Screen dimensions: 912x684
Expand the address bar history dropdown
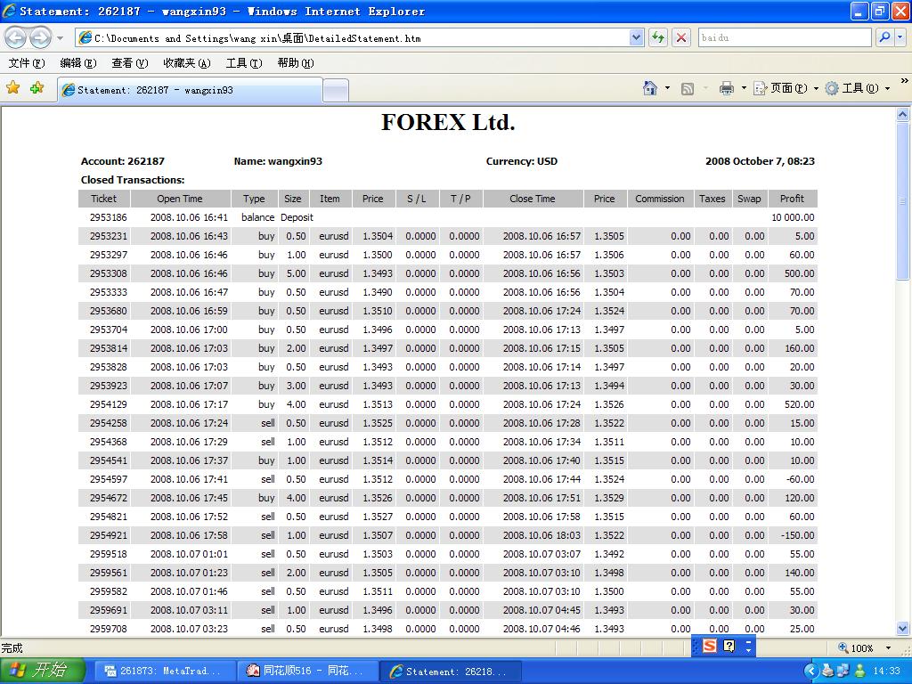pos(636,37)
